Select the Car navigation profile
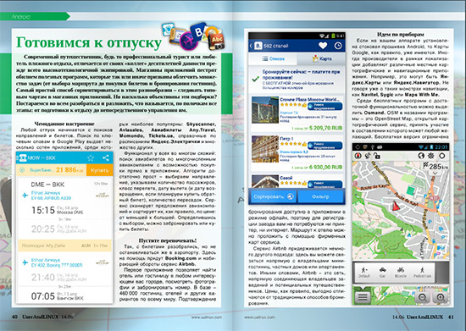 coord(382,273)
